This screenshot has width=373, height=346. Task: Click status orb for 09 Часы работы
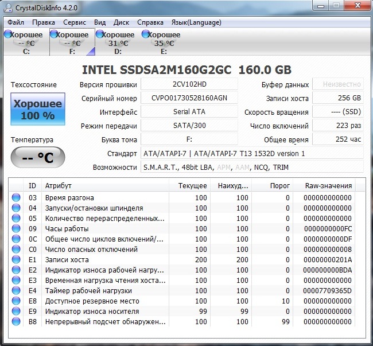pyautogui.click(x=16, y=228)
